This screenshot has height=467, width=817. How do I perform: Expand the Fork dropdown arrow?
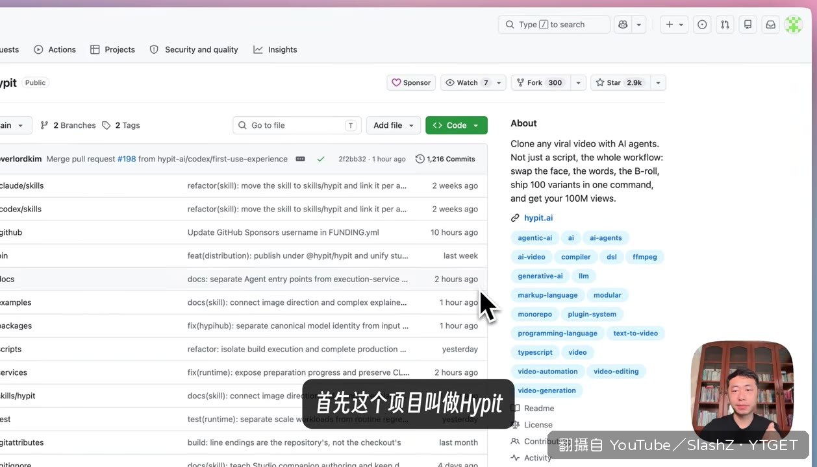pos(579,82)
